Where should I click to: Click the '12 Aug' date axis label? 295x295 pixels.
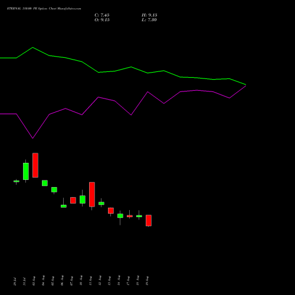[100, 280]
